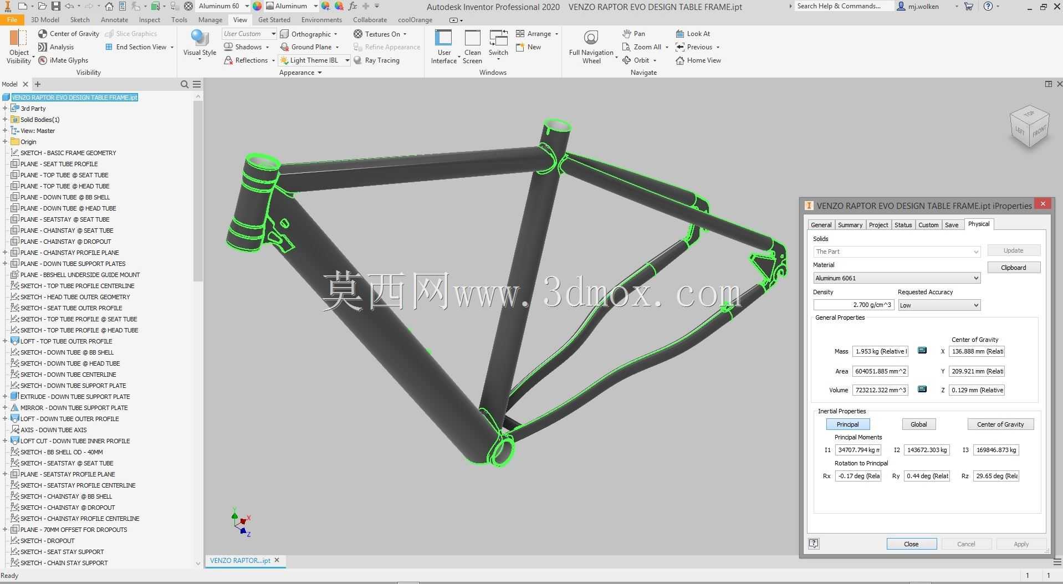Screen dimensions: 1063x584
Task: Expand Origin folder node
Action: 5,142
